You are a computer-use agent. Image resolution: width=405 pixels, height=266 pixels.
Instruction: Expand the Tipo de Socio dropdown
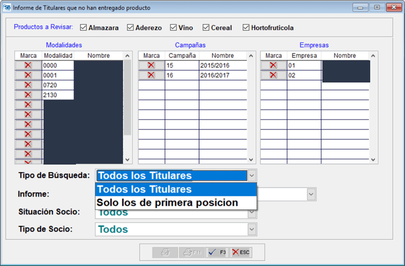pyautogui.click(x=252, y=229)
